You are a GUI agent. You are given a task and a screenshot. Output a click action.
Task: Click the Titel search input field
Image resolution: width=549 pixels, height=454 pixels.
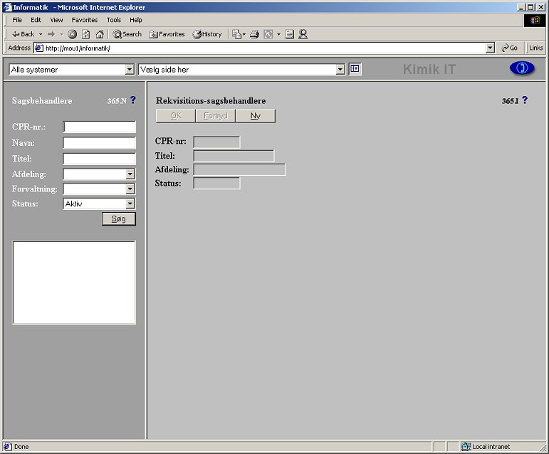[100, 159]
